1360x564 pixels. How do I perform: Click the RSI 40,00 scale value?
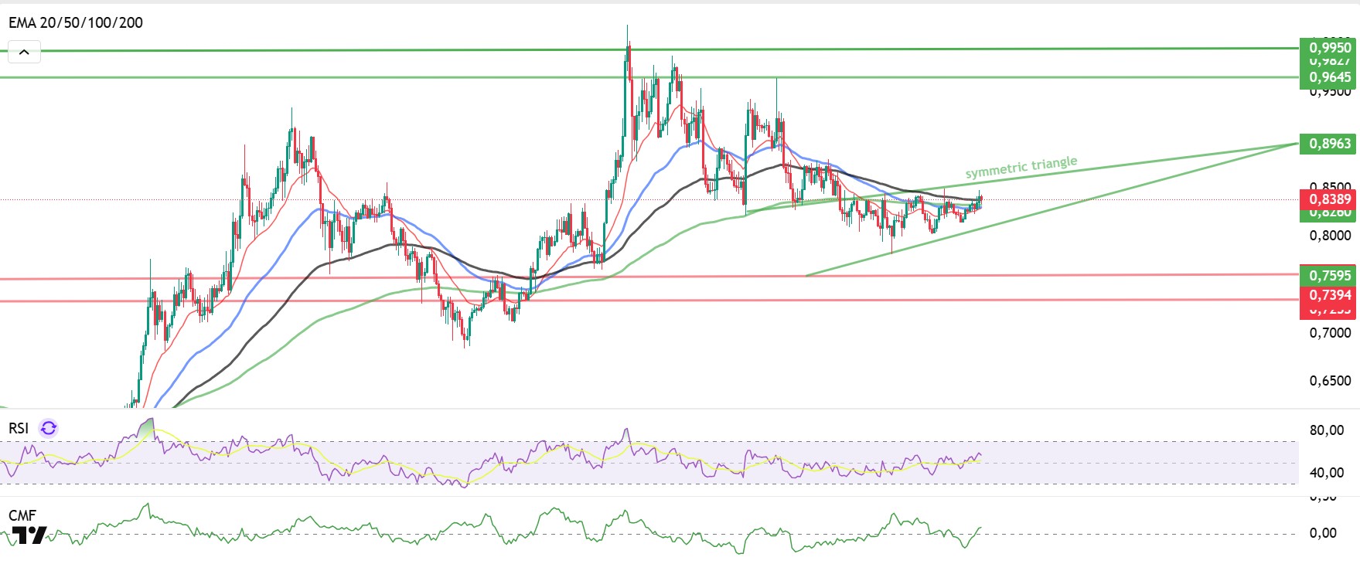coord(1327,473)
